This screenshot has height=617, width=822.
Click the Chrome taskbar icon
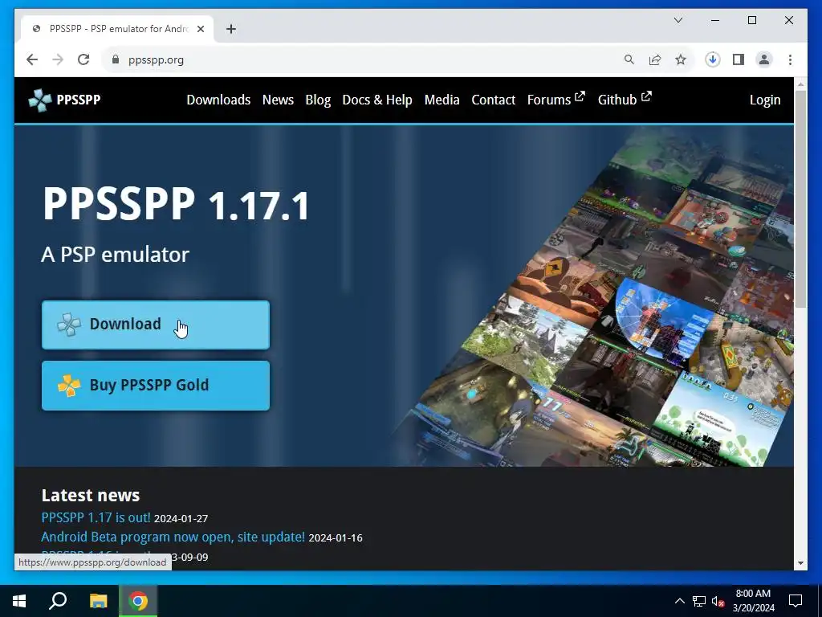(138, 601)
